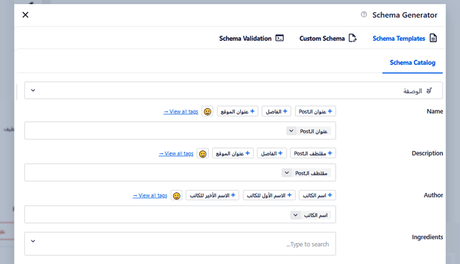Add the عنوان الموقع tag in Name row
Screen dimensions: 460x264
[238, 112]
